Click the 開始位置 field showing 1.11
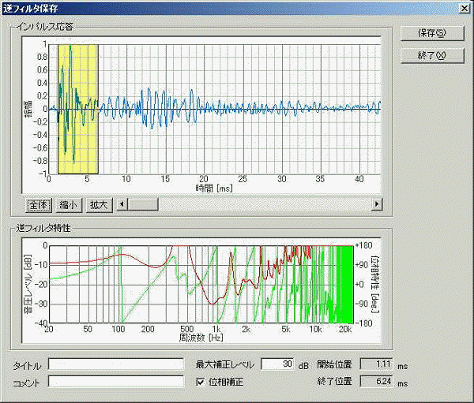Image resolution: width=474 pixels, height=403 pixels. [377, 364]
